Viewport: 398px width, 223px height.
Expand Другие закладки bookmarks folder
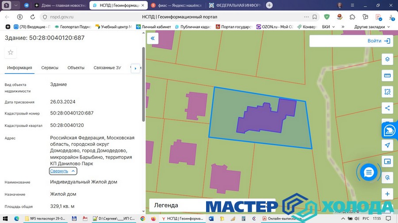[371, 27]
